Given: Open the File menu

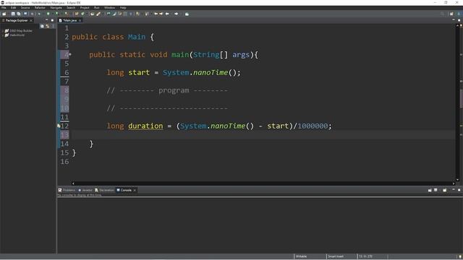Looking at the screenshot, I should click(x=4, y=8).
